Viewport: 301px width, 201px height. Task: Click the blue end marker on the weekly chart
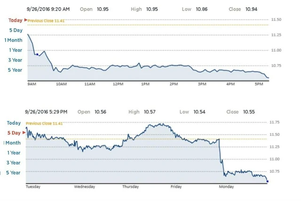click(x=267, y=181)
